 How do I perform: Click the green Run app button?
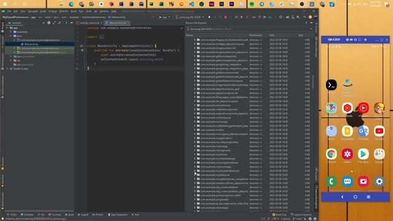click(209, 17)
